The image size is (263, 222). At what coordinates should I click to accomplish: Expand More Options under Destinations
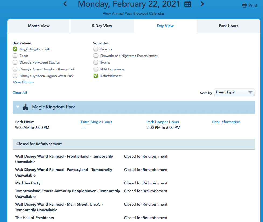[23, 82]
